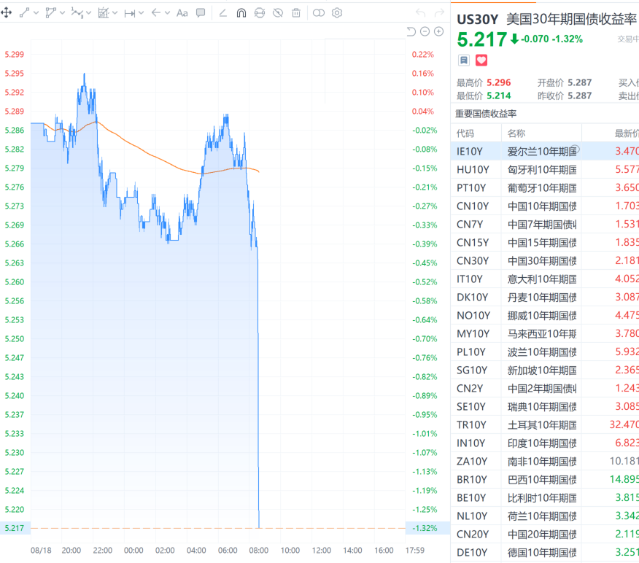Click the current price label 5.217 on axis
The width and height of the screenshot is (639, 563).
pyautogui.click(x=15, y=528)
